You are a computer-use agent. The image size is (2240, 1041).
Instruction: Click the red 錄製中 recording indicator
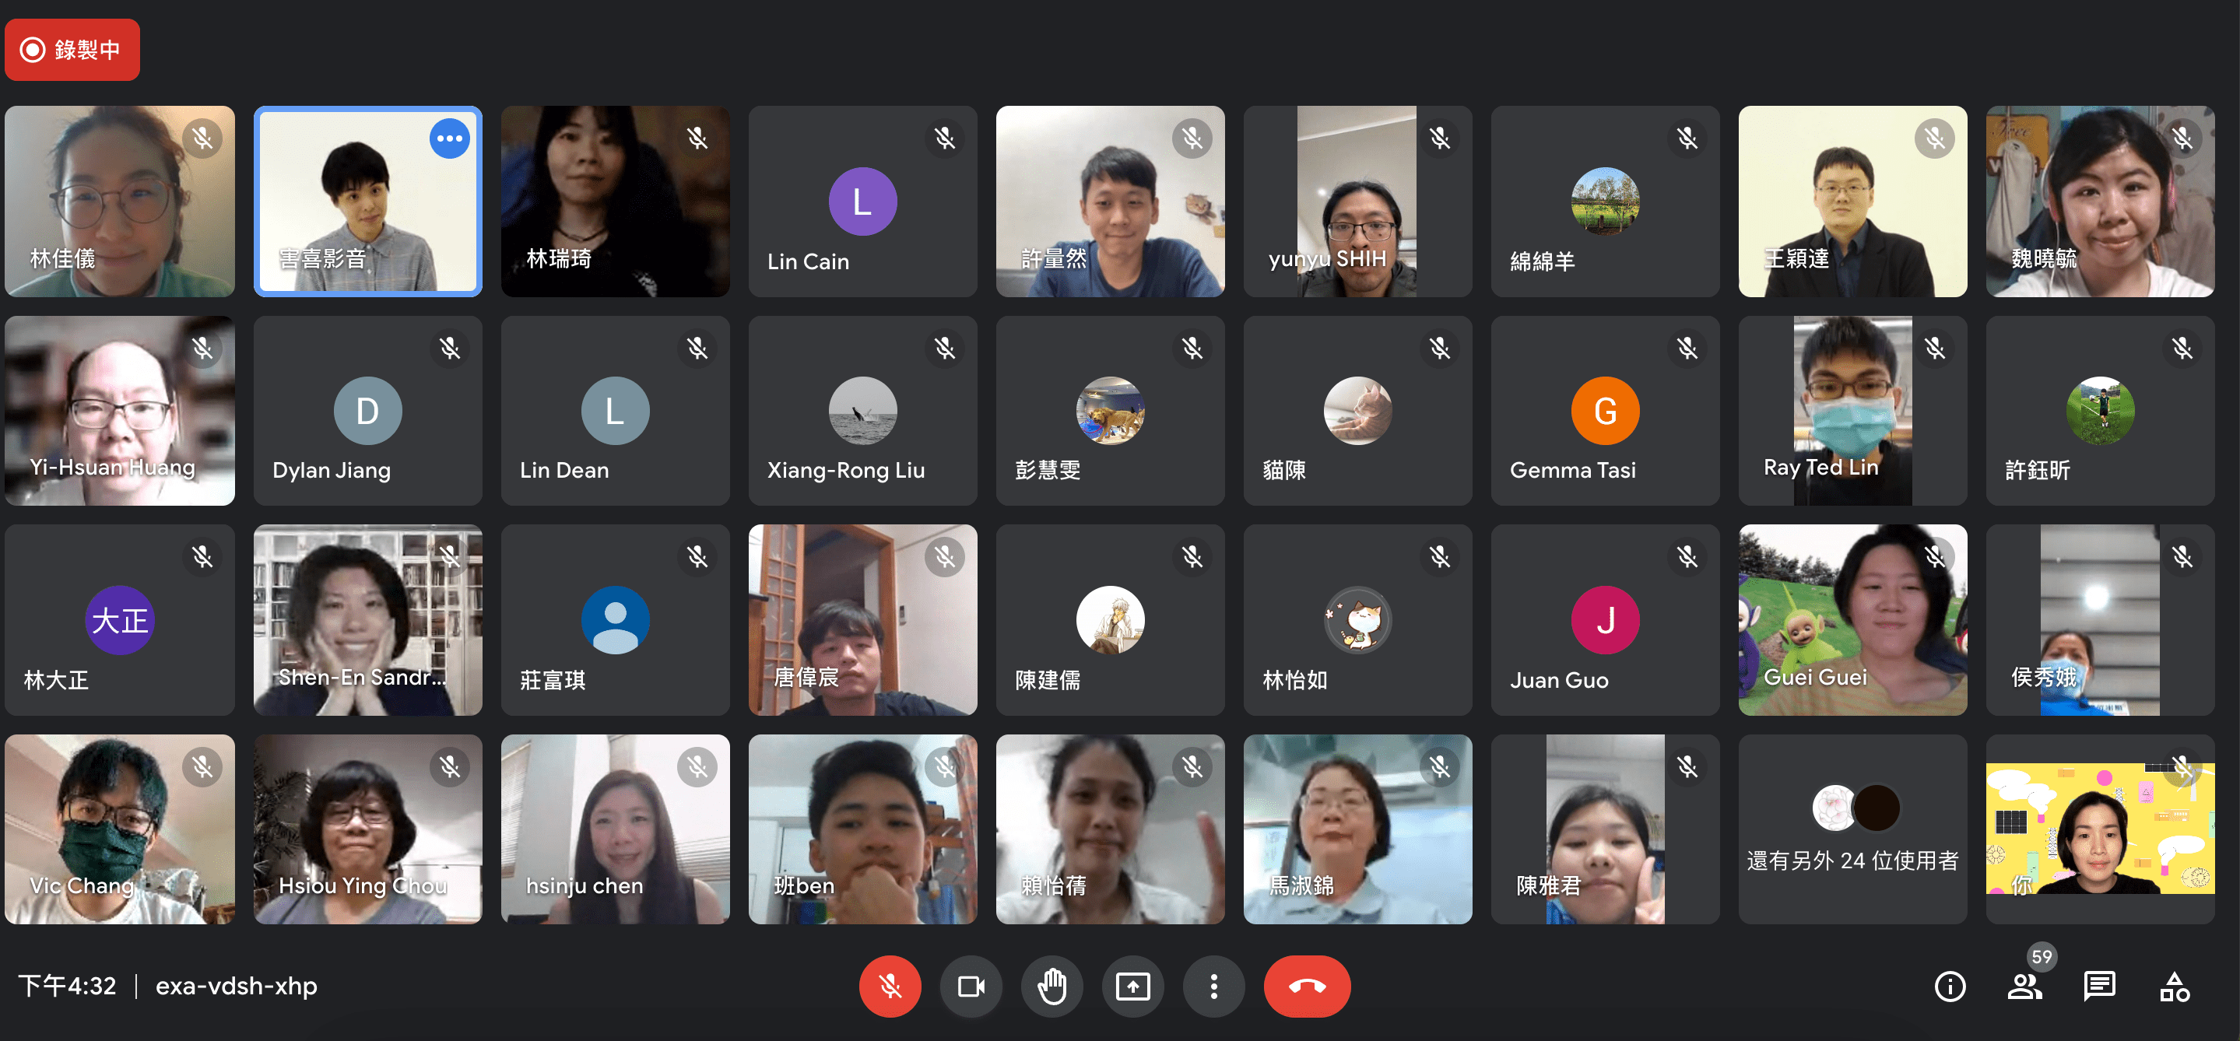pyautogui.click(x=72, y=50)
